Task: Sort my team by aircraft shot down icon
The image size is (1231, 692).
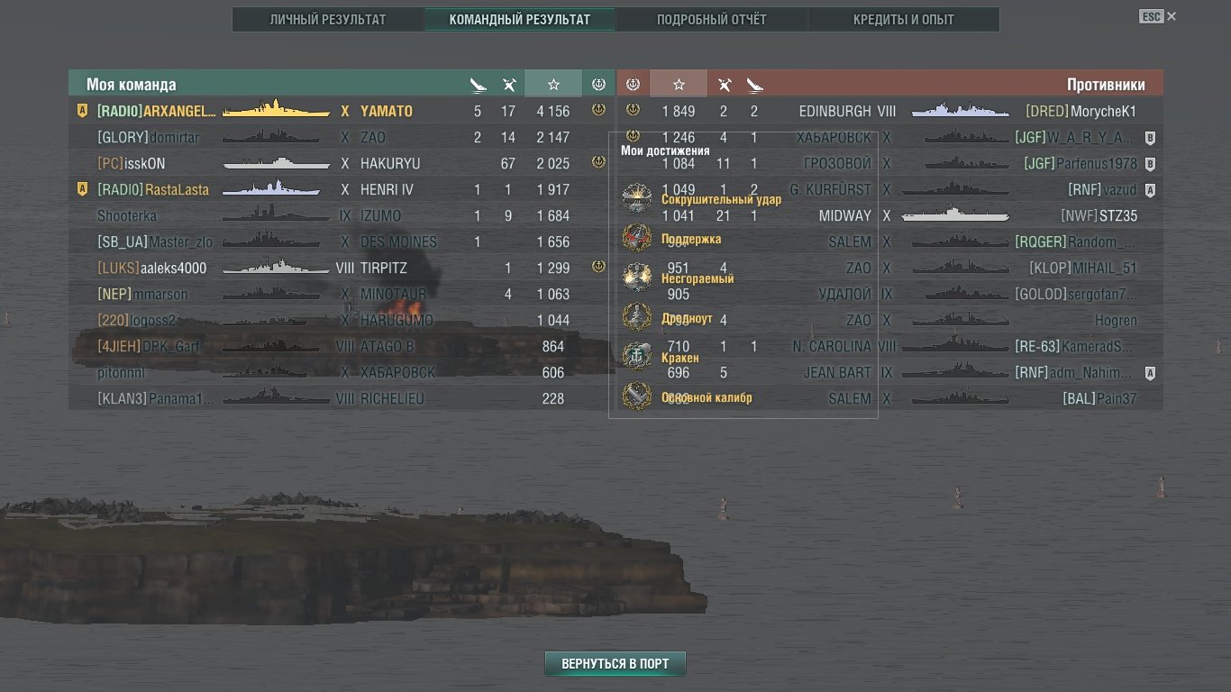Action: click(509, 85)
